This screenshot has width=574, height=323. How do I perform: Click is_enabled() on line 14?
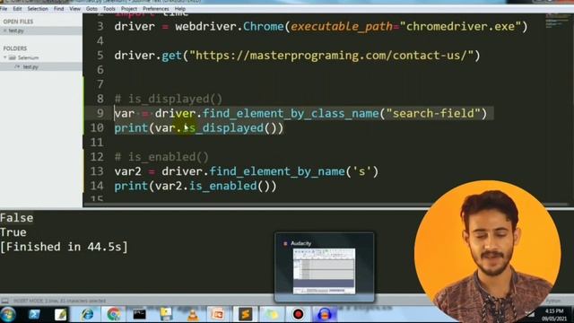(230, 186)
